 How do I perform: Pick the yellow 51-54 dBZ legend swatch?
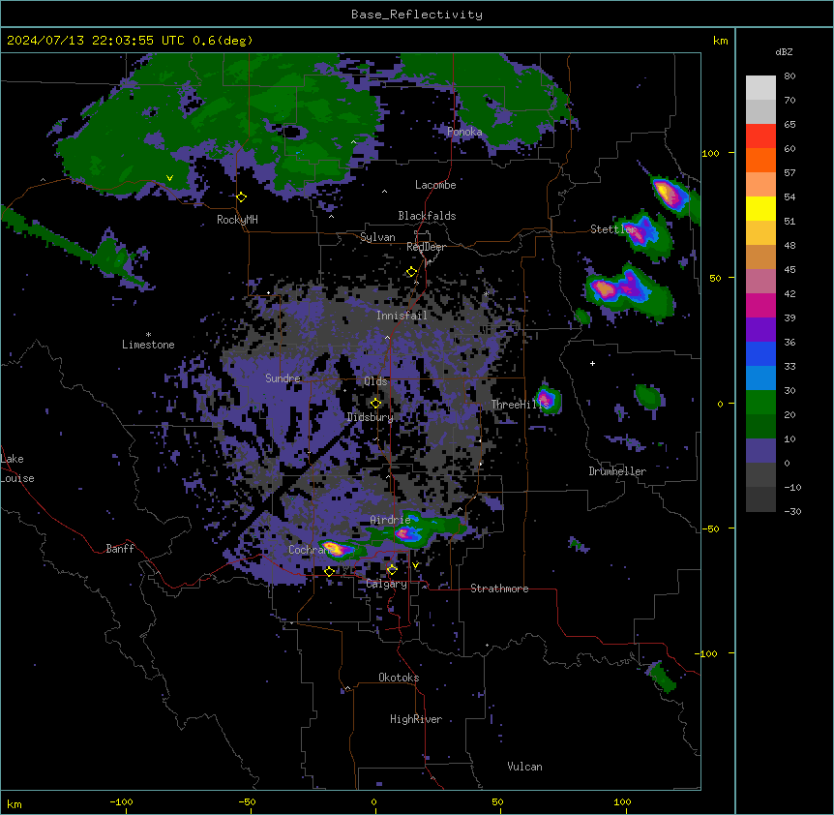[760, 208]
